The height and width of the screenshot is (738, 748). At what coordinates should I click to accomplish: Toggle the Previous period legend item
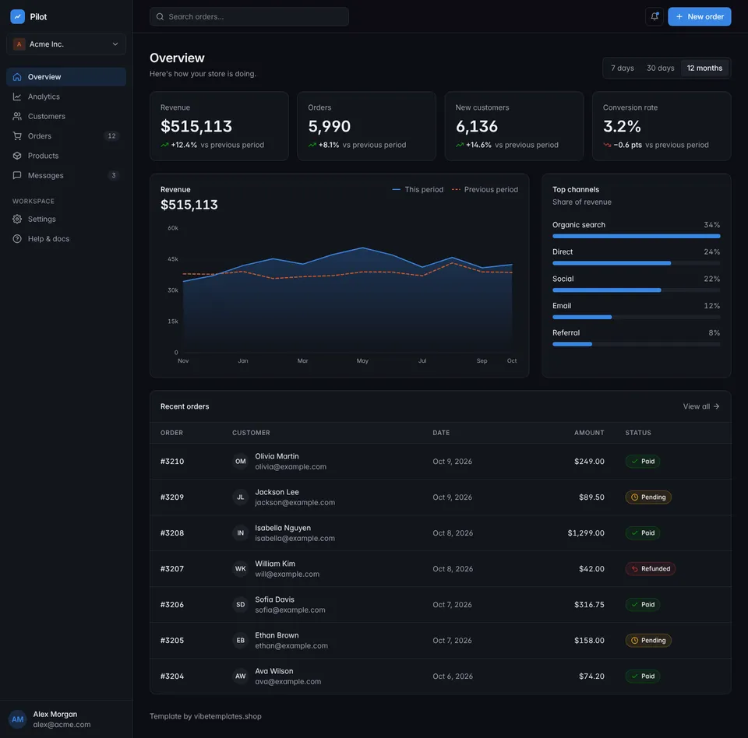[485, 190]
